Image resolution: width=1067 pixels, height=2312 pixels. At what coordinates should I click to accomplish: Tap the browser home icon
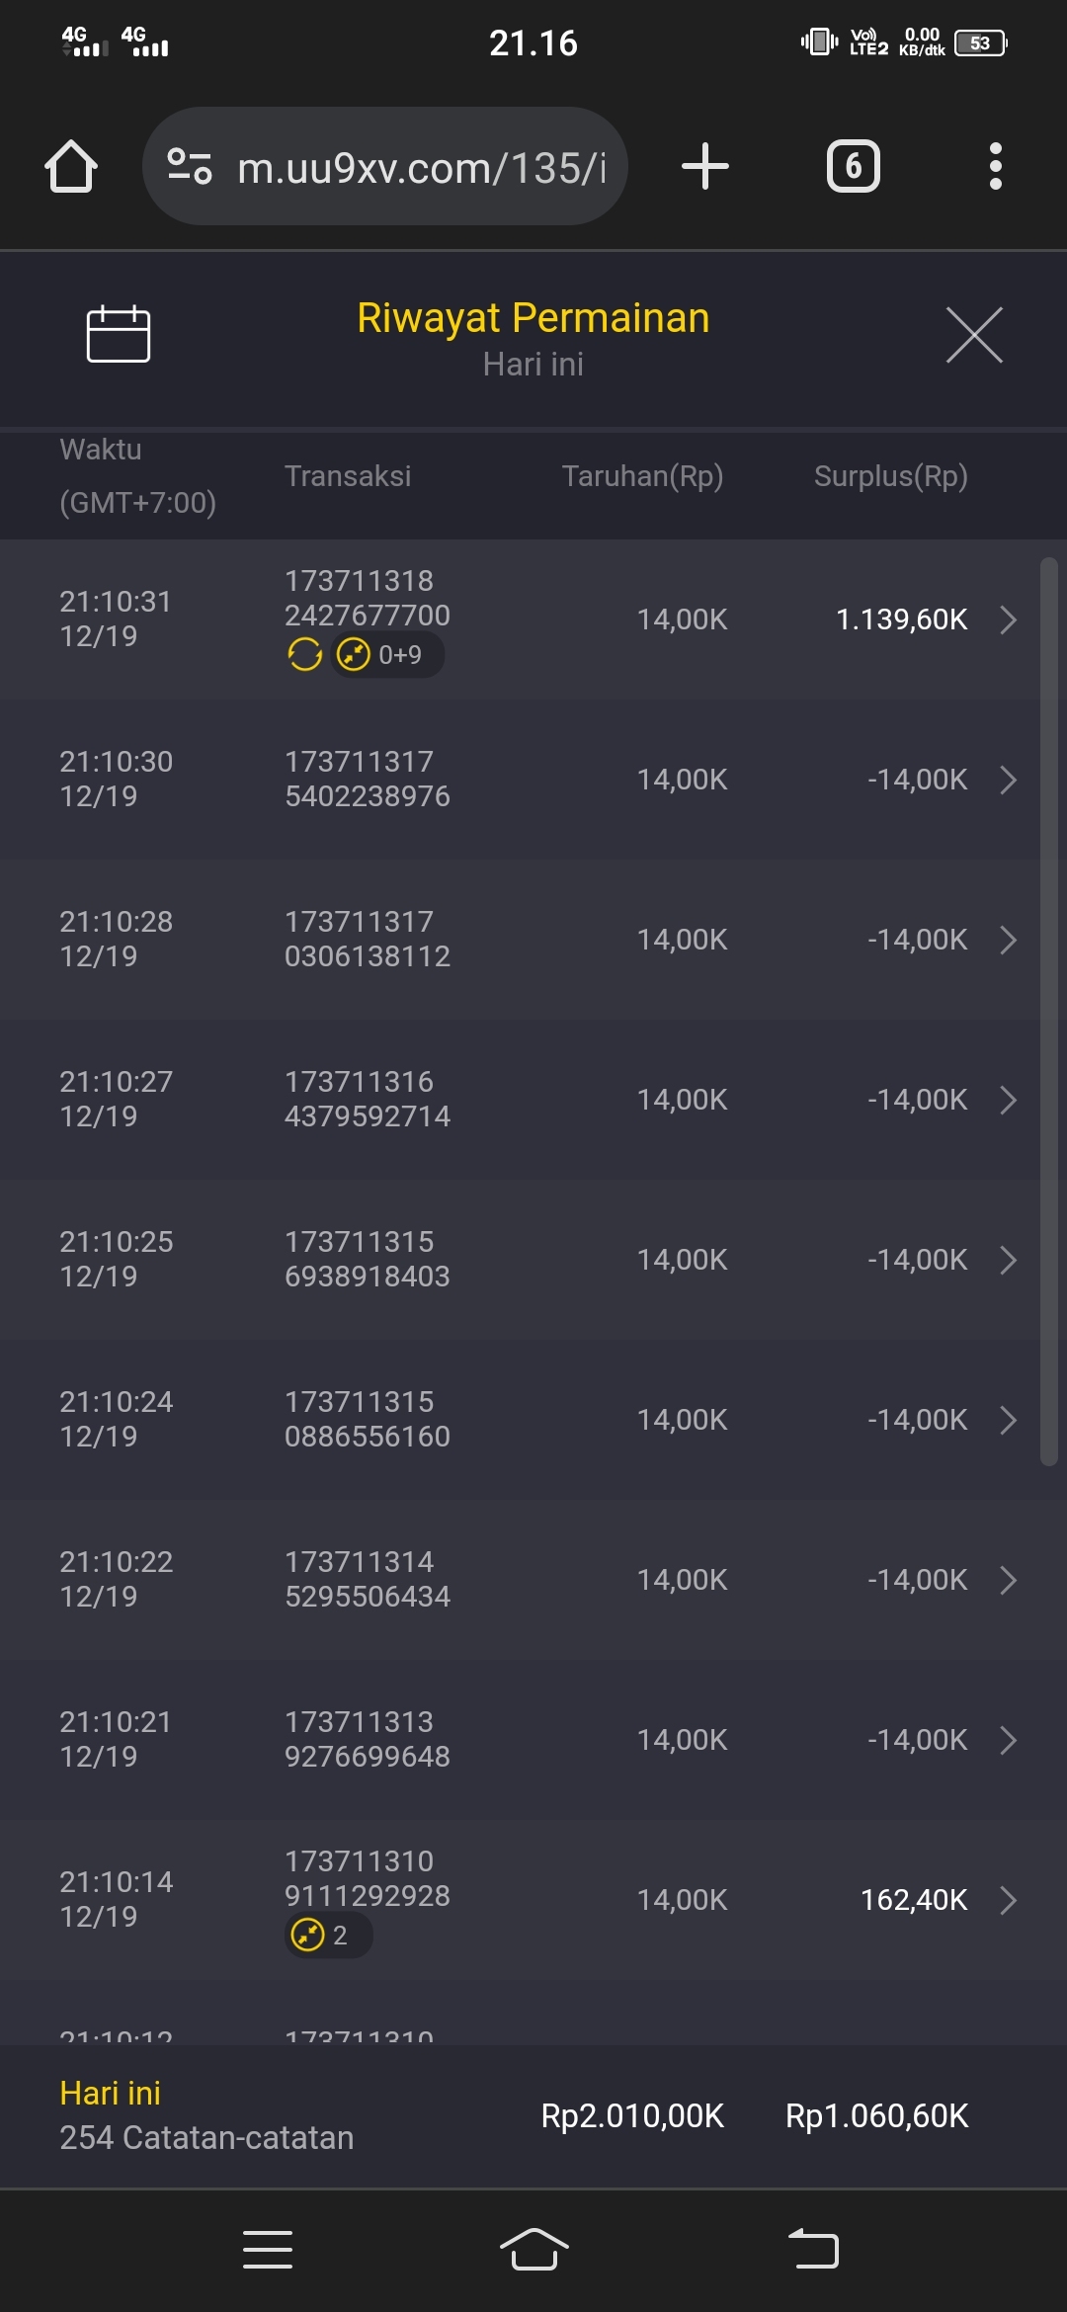[x=71, y=166]
